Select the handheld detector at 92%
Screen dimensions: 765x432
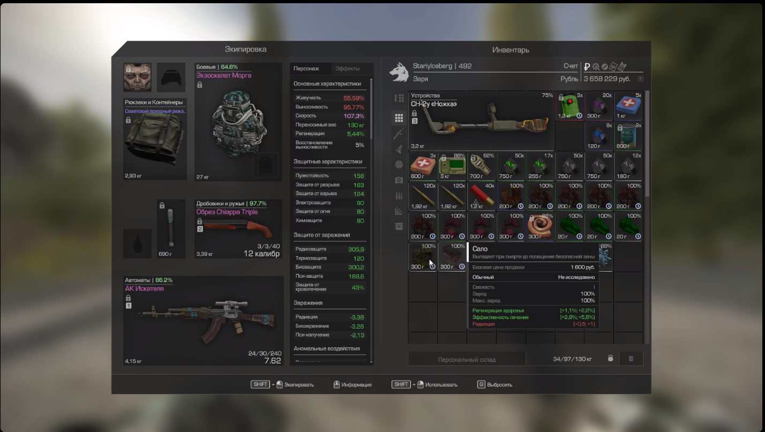tap(481, 166)
